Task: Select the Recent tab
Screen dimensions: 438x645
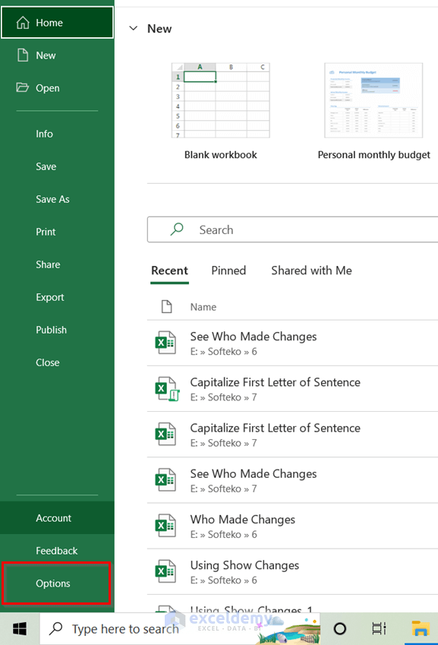Action: [x=169, y=270]
